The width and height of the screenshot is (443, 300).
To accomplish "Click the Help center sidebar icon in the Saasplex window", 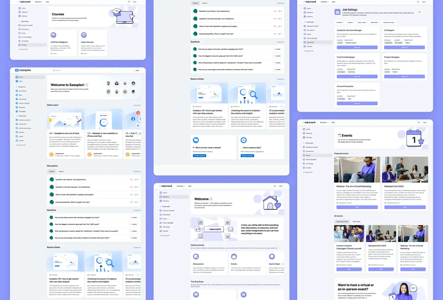I will click(17, 99).
